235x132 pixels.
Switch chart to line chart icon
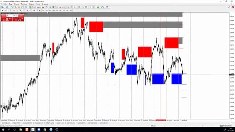(x=75, y=7)
